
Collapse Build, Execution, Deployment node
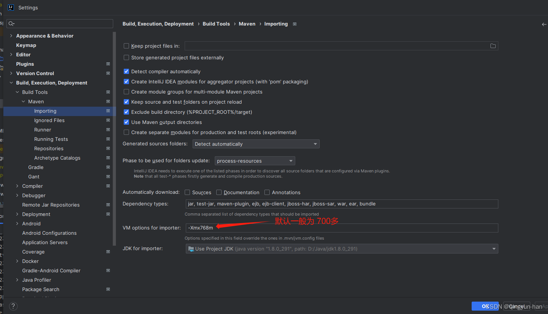(x=11, y=83)
